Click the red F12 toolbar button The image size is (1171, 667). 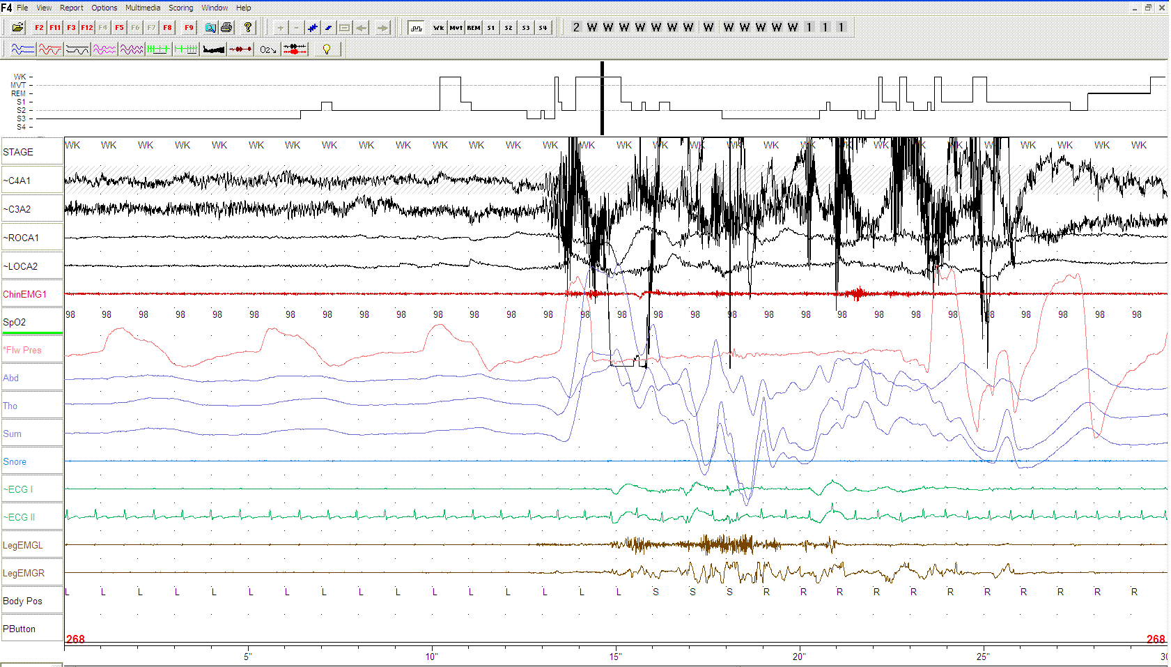87,27
